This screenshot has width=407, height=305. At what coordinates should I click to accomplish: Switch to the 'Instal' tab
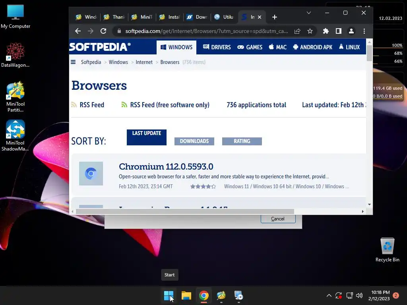coord(169,17)
